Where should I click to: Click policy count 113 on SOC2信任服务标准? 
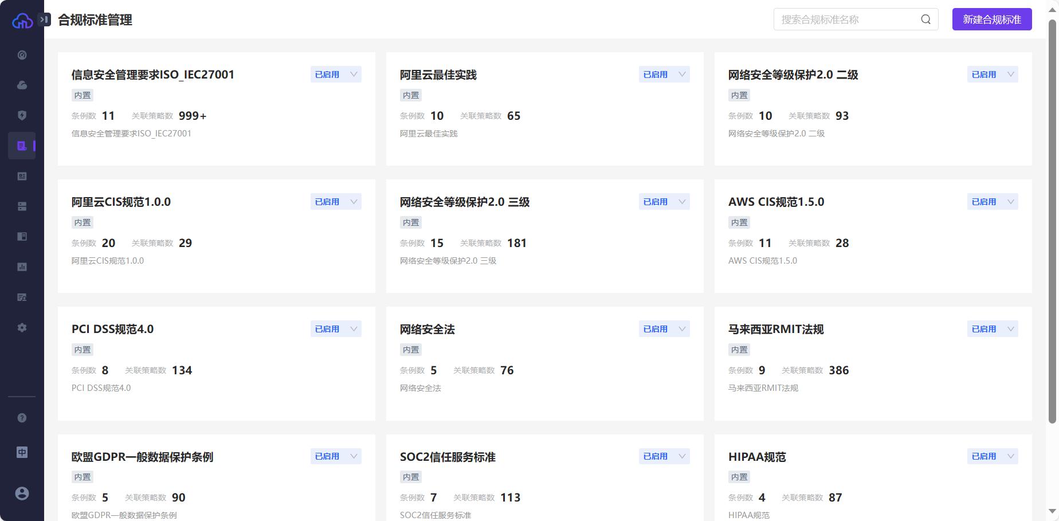pos(510,498)
